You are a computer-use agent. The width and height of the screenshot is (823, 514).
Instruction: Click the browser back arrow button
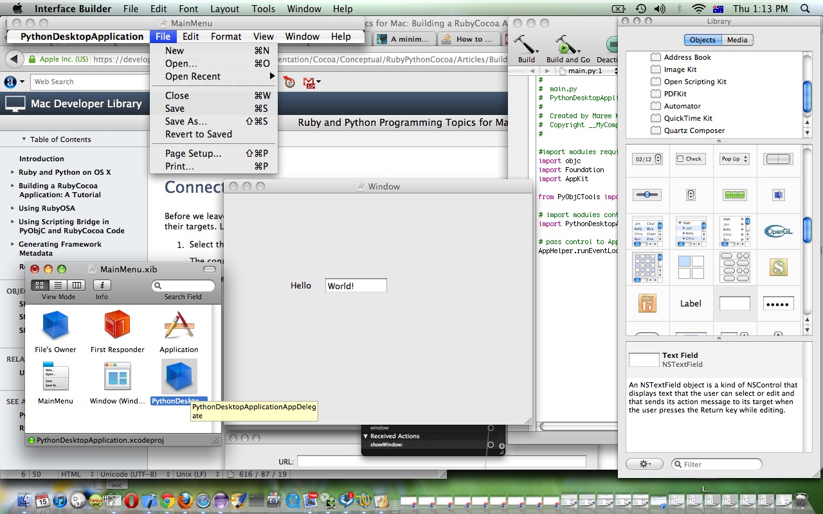click(14, 59)
